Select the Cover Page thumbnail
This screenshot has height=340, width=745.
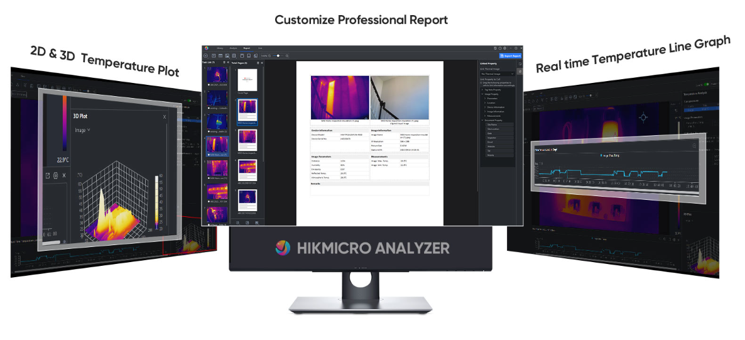[x=247, y=80]
